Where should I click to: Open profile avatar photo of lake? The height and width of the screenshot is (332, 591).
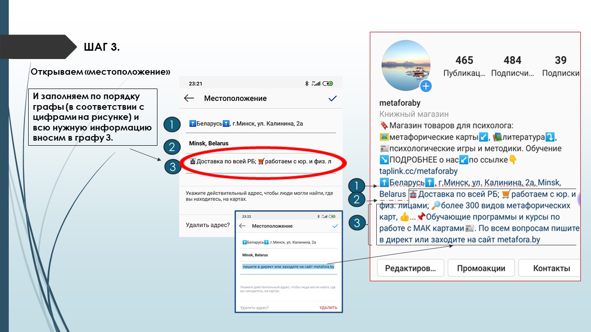pyautogui.click(x=405, y=65)
